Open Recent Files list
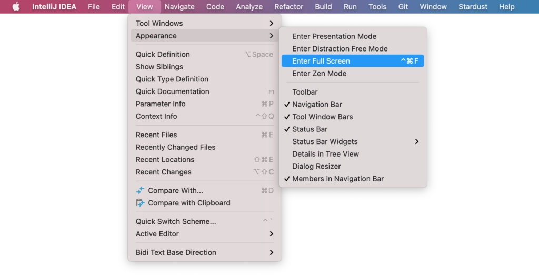539x278 pixels. [x=205, y=135]
